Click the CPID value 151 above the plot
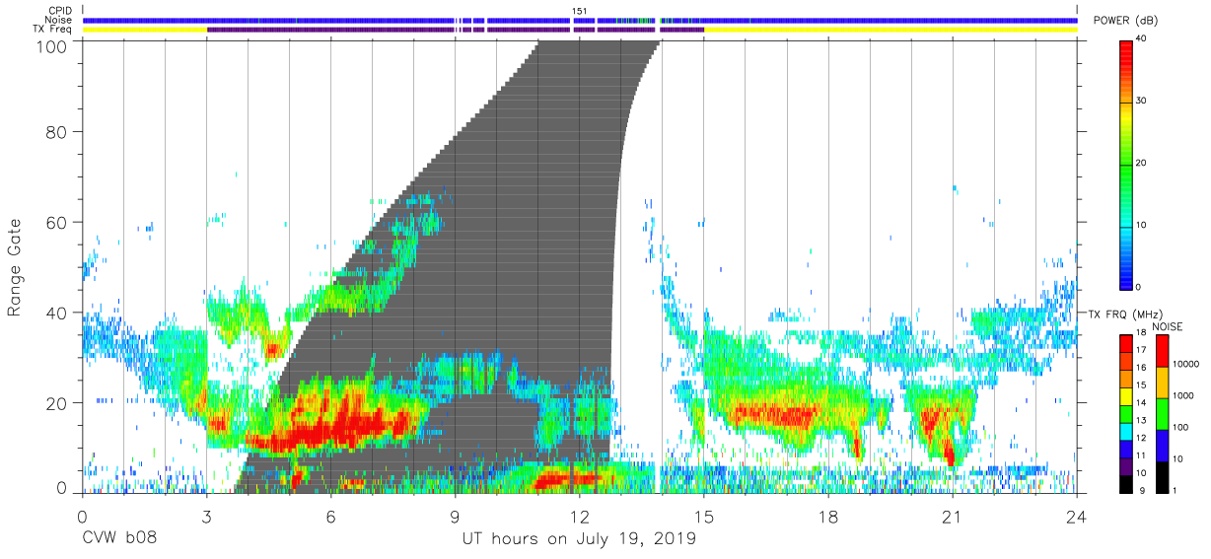This screenshot has width=1211, height=559. (x=579, y=11)
